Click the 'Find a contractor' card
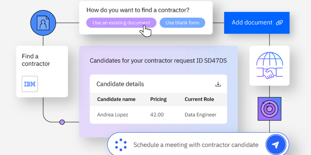Viewport: 311px width, 155px height. (42, 71)
